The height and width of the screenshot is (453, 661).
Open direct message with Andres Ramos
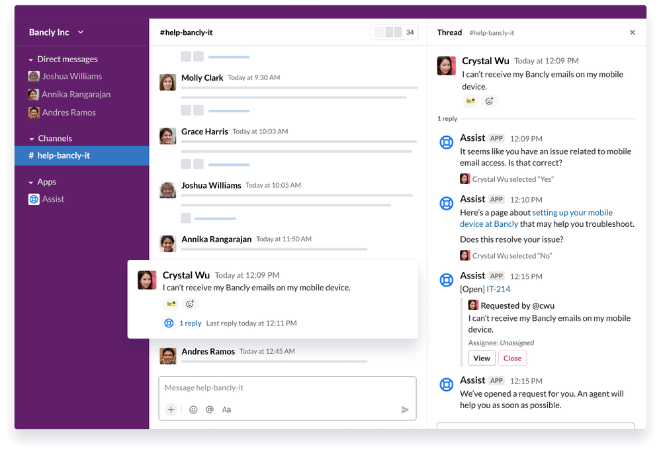pos(62,112)
